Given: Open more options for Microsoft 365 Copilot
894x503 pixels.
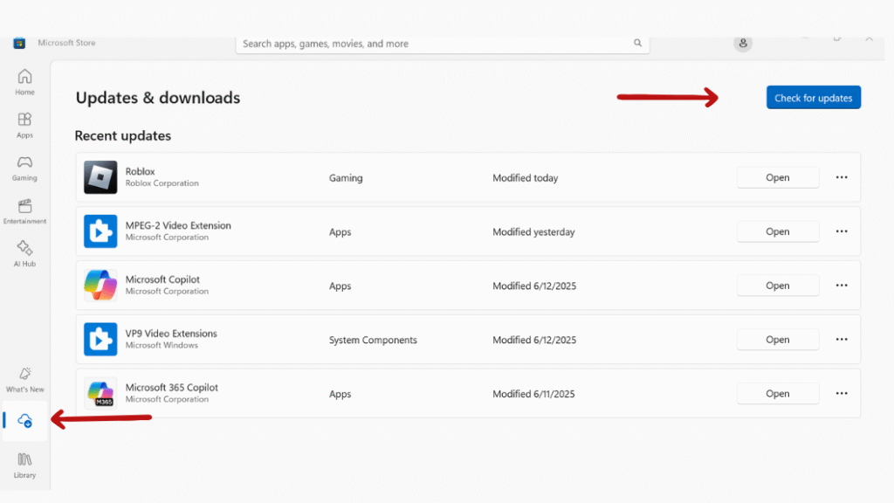Looking at the screenshot, I should click(842, 394).
